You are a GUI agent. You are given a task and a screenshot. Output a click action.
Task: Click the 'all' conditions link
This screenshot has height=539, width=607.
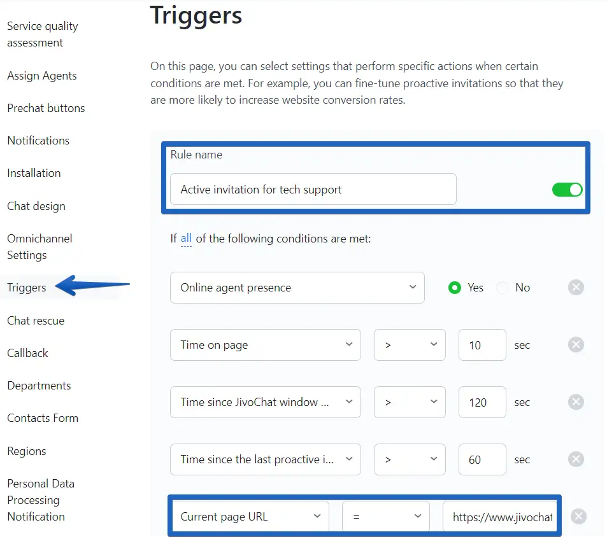coord(186,239)
